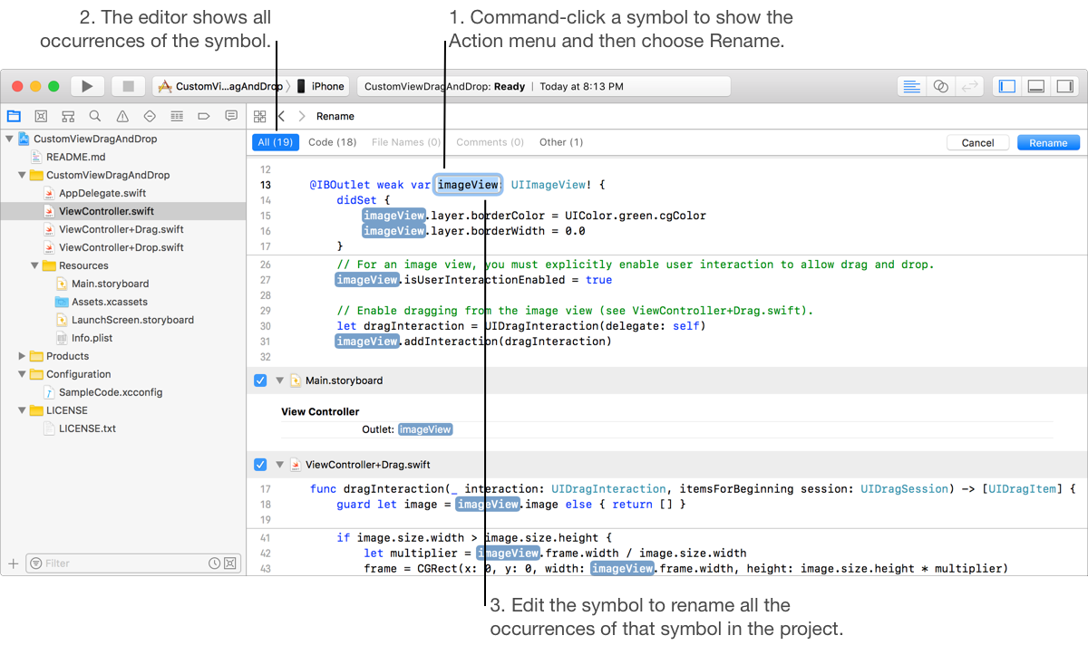1088x645 pixels.
Task: Open the Find navigator
Action: [95, 116]
